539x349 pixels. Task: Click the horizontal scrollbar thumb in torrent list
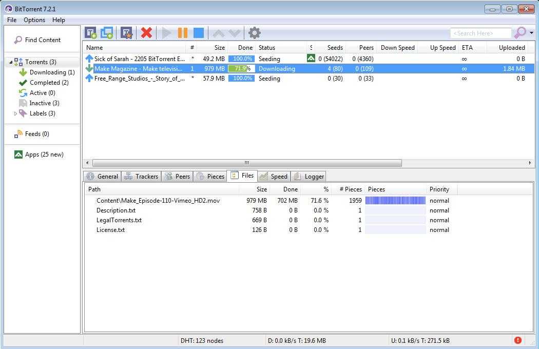[x=247, y=163]
